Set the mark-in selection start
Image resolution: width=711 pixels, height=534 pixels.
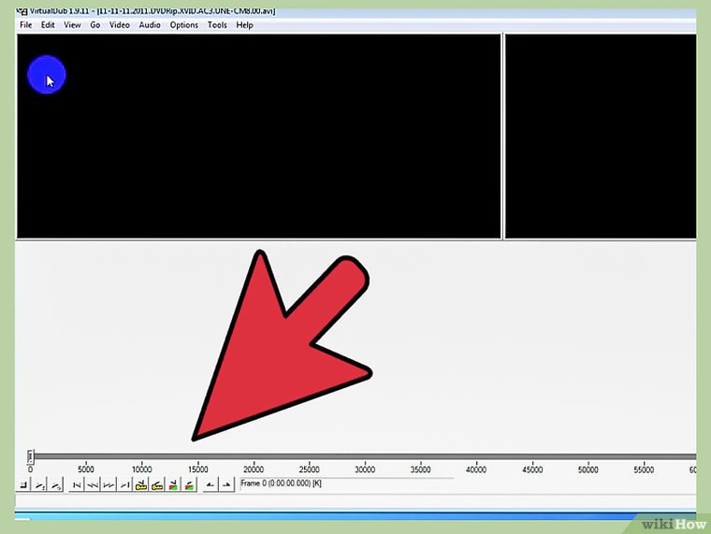click(x=210, y=485)
